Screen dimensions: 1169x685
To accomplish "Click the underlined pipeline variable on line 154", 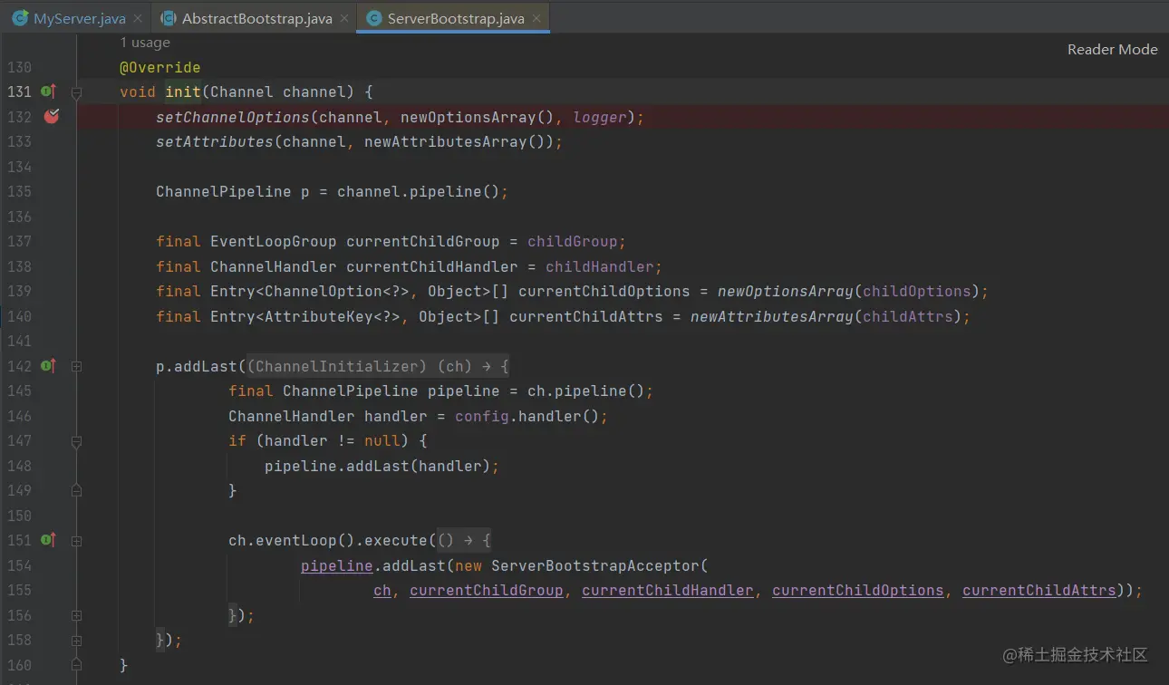I will click(337, 565).
